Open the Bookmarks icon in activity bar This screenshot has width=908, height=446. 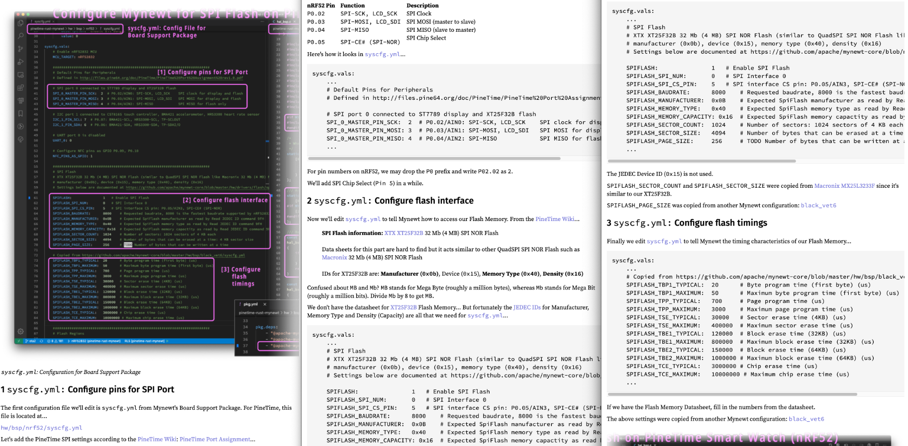pyautogui.click(x=20, y=114)
